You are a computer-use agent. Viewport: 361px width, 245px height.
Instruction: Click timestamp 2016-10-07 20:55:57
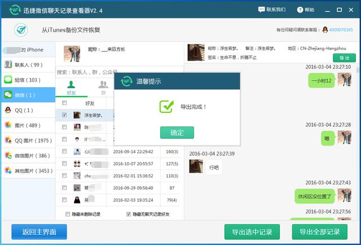pyautogui.click(x=133, y=164)
